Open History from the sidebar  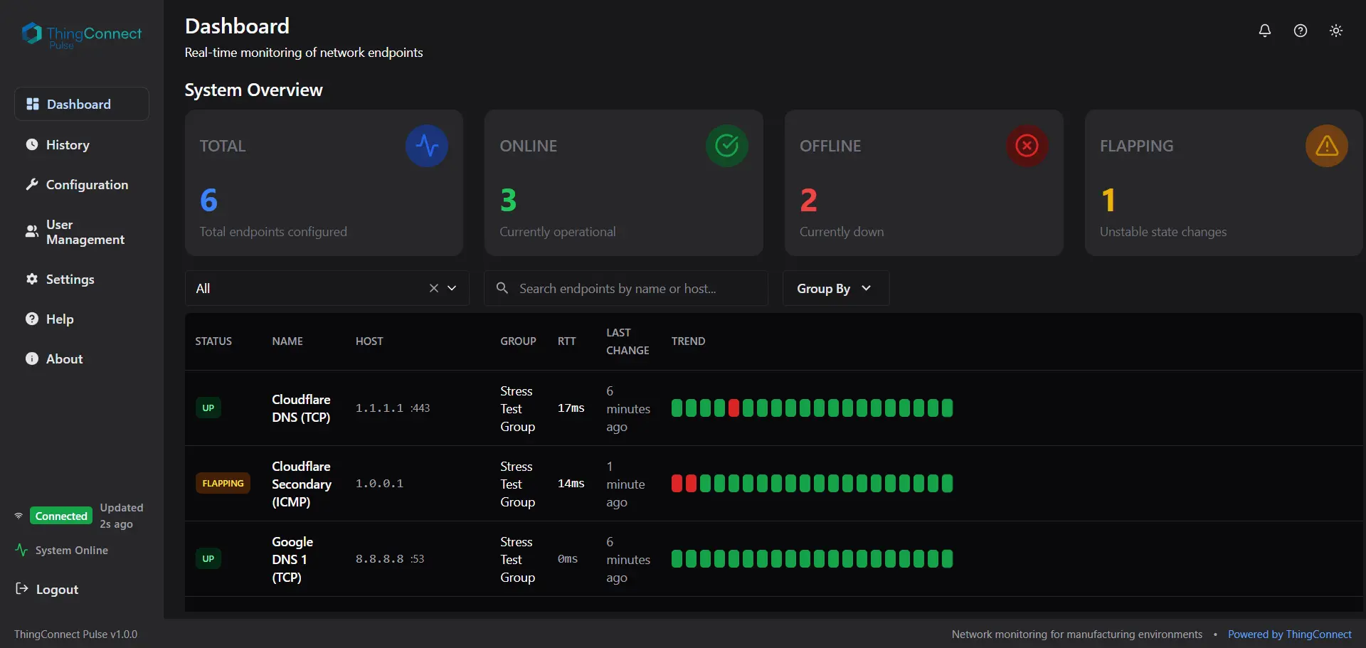pyautogui.click(x=68, y=145)
